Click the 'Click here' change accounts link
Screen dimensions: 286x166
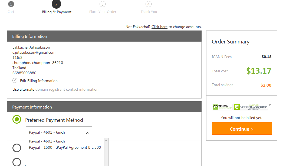[159, 27]
